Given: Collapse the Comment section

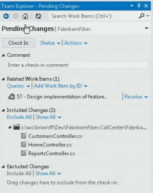Looking at the screenshot, I should pos(3,55).
